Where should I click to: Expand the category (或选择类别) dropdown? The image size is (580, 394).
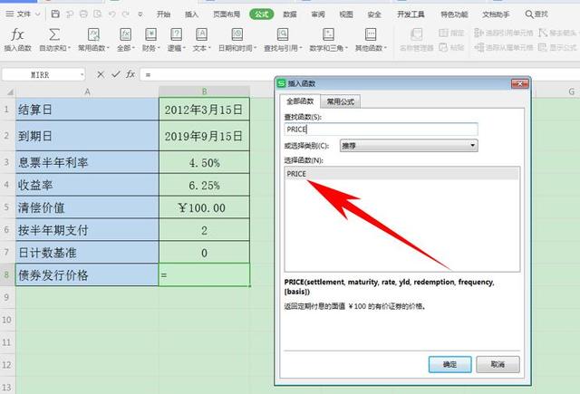pyautogui.click(x=472, y=145)
